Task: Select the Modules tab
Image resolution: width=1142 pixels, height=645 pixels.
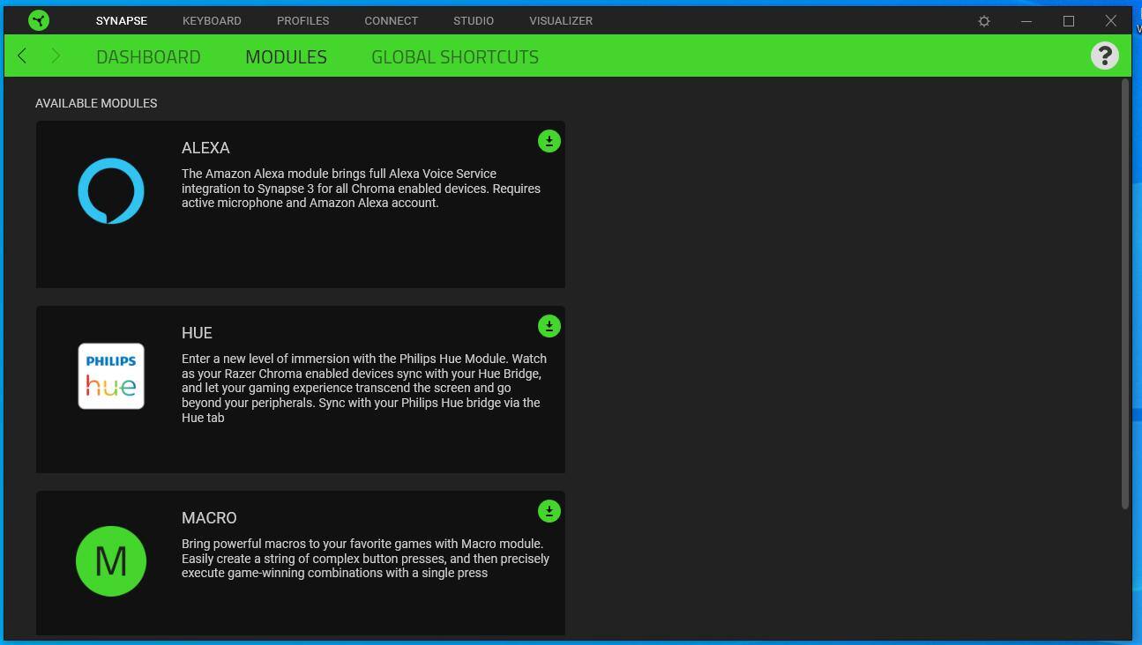Action: 286,56
